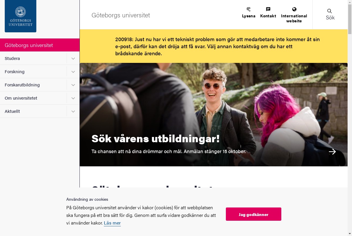Expand the Forskarutbildning submenu chevron

tap(73, 85)
